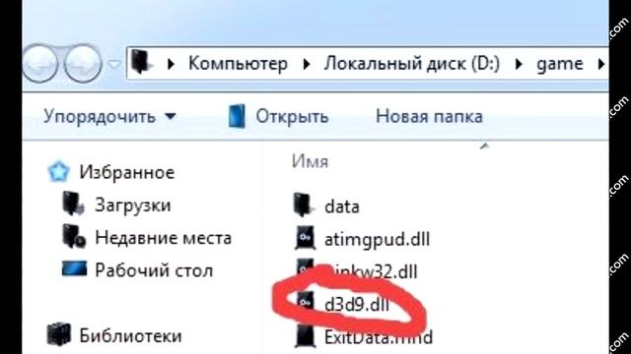Select Компьютер in the address path
This screenshot has width=631, height=354.
[x=239, y=63]
